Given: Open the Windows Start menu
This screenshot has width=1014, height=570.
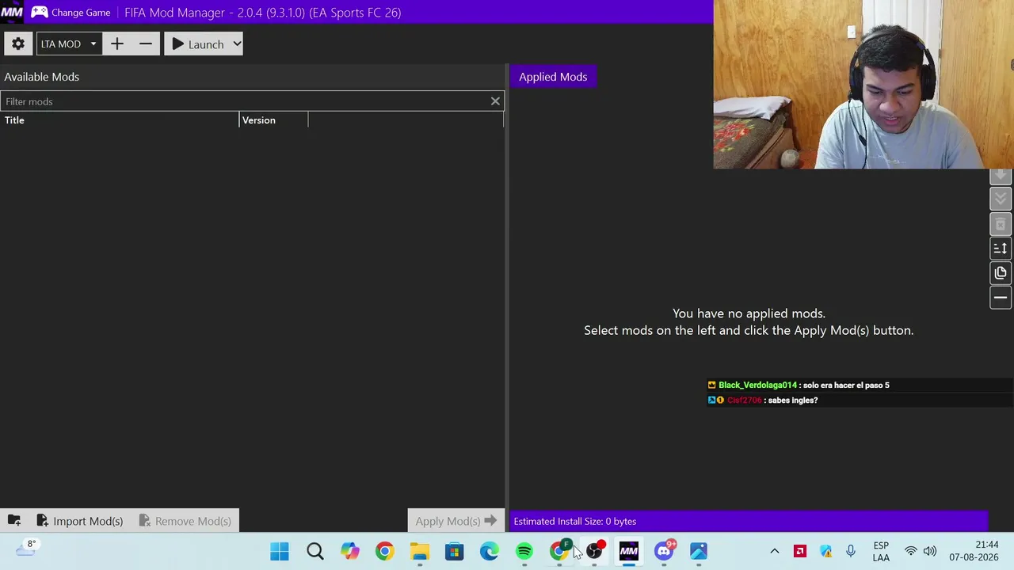Looking at the screenshot, I should 280,551.
